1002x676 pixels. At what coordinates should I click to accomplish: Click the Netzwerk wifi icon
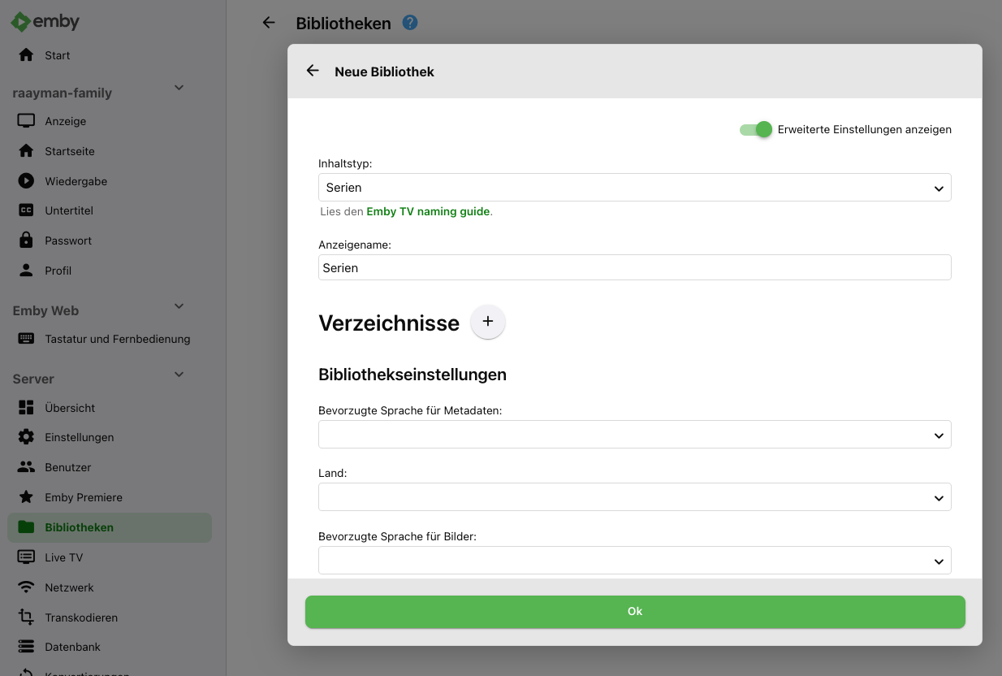(x=26, y=587)
